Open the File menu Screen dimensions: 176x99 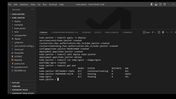tap(10, 4)
